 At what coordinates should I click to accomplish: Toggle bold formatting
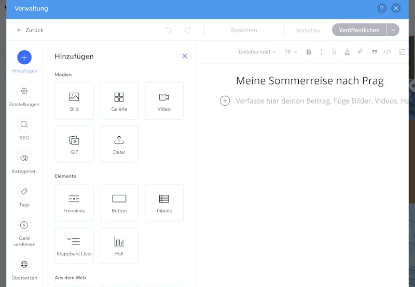[x=309, y=52]
